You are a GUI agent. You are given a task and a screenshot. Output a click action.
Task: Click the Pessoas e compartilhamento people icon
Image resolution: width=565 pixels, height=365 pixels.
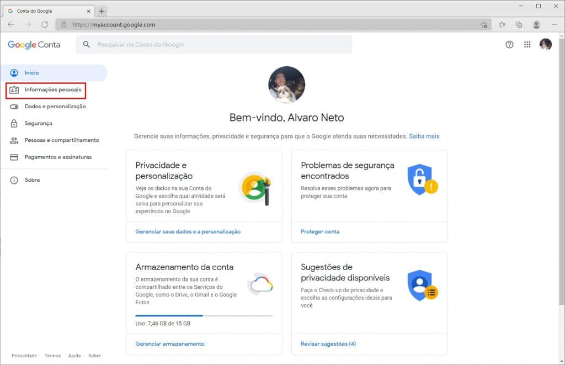click(x=14, y=140)
